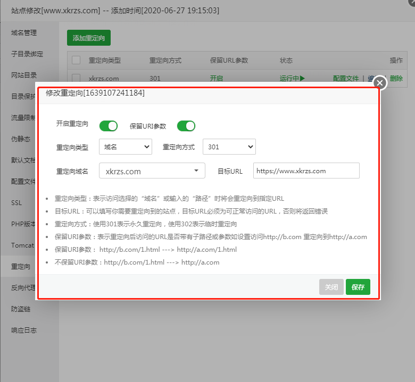415x382 pixels.
Task: Click xkrzs.com cell in the redirect table
Action: coord(104,79)
